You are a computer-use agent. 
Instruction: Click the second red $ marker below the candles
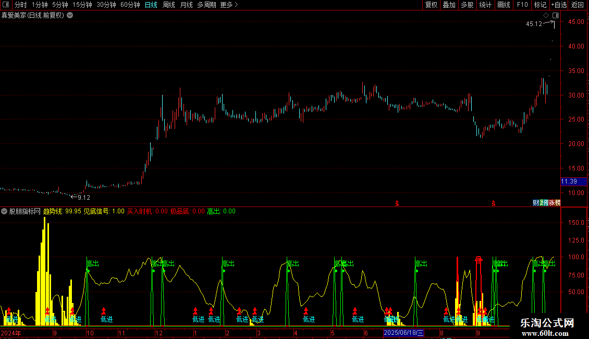(x=494, y=203)
